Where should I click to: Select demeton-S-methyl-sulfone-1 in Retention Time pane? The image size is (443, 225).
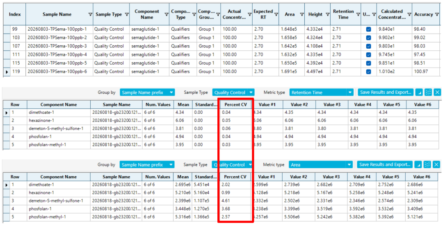pyautogui.click(x=56, y=128)
